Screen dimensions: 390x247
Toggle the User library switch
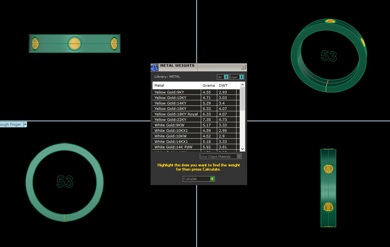(x=241, y=77)
